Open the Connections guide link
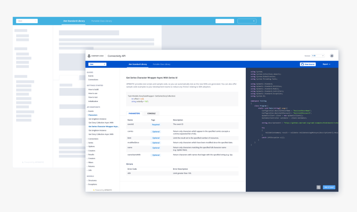This screenshot has width=357, height=212. 93,79
